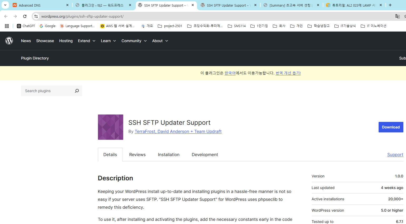
Task: Switch to the Reviews tab
Action: click(x=137, y=155)
